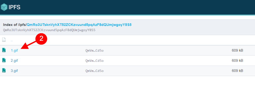Screen dimensions: 255x96
Task: Click the 609 kB size for 1.gif
Action: pyautogui.click(x=238, y=51)
